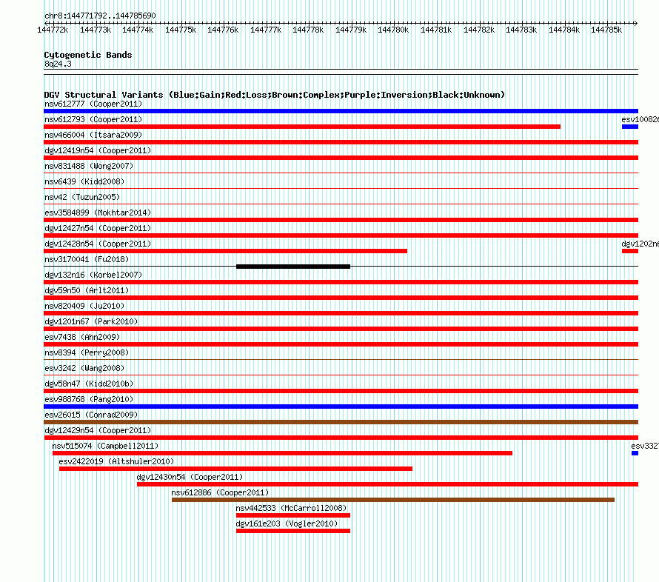Select the esv26015 (Conrad2009) label
This screenshot has height=582, width=659.
(x=91, y=415)
